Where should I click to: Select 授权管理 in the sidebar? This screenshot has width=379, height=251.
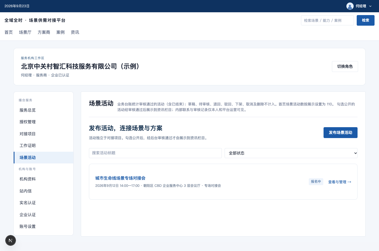(43, 122)
